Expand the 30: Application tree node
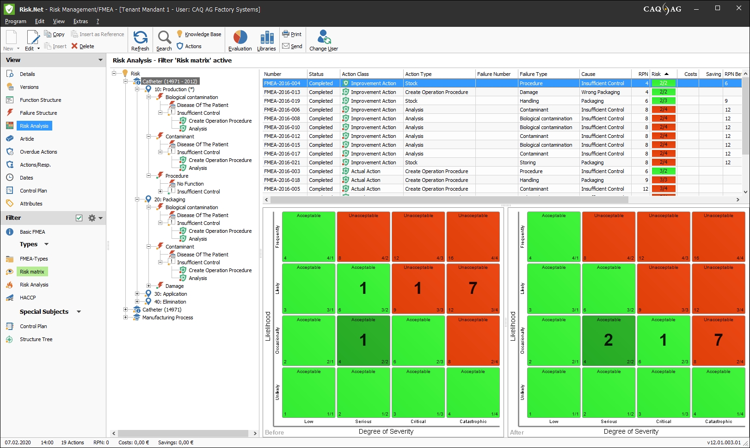 (x=137, y=294)
